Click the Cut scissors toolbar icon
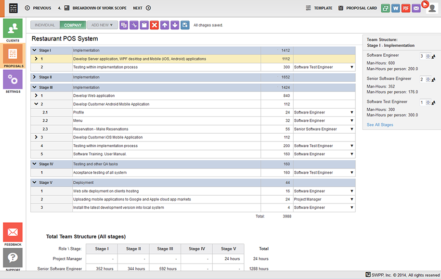441x279 pixels. [x=134, y=25]
